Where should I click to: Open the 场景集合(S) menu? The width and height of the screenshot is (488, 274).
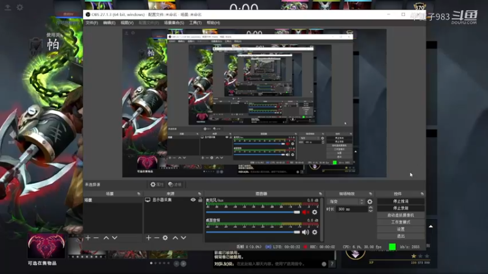[x=174, y=23]
